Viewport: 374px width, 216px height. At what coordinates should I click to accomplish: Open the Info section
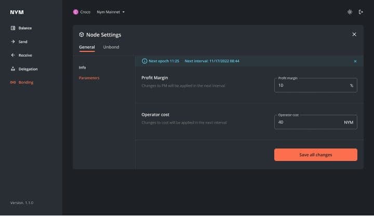(83, 67)
